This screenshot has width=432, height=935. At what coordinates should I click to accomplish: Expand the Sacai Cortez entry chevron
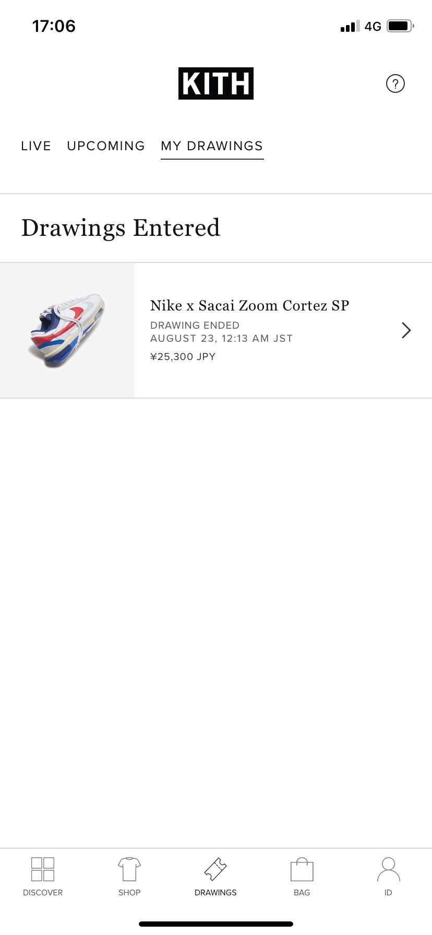(406, 330)
